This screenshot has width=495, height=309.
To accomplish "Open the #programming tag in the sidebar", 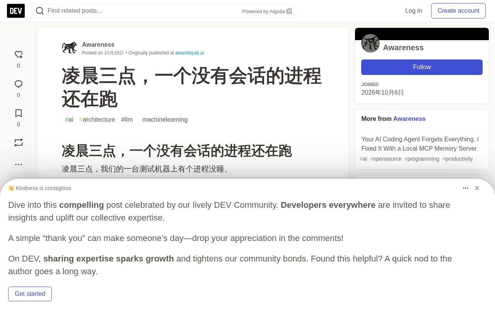I will pos(422,159).
